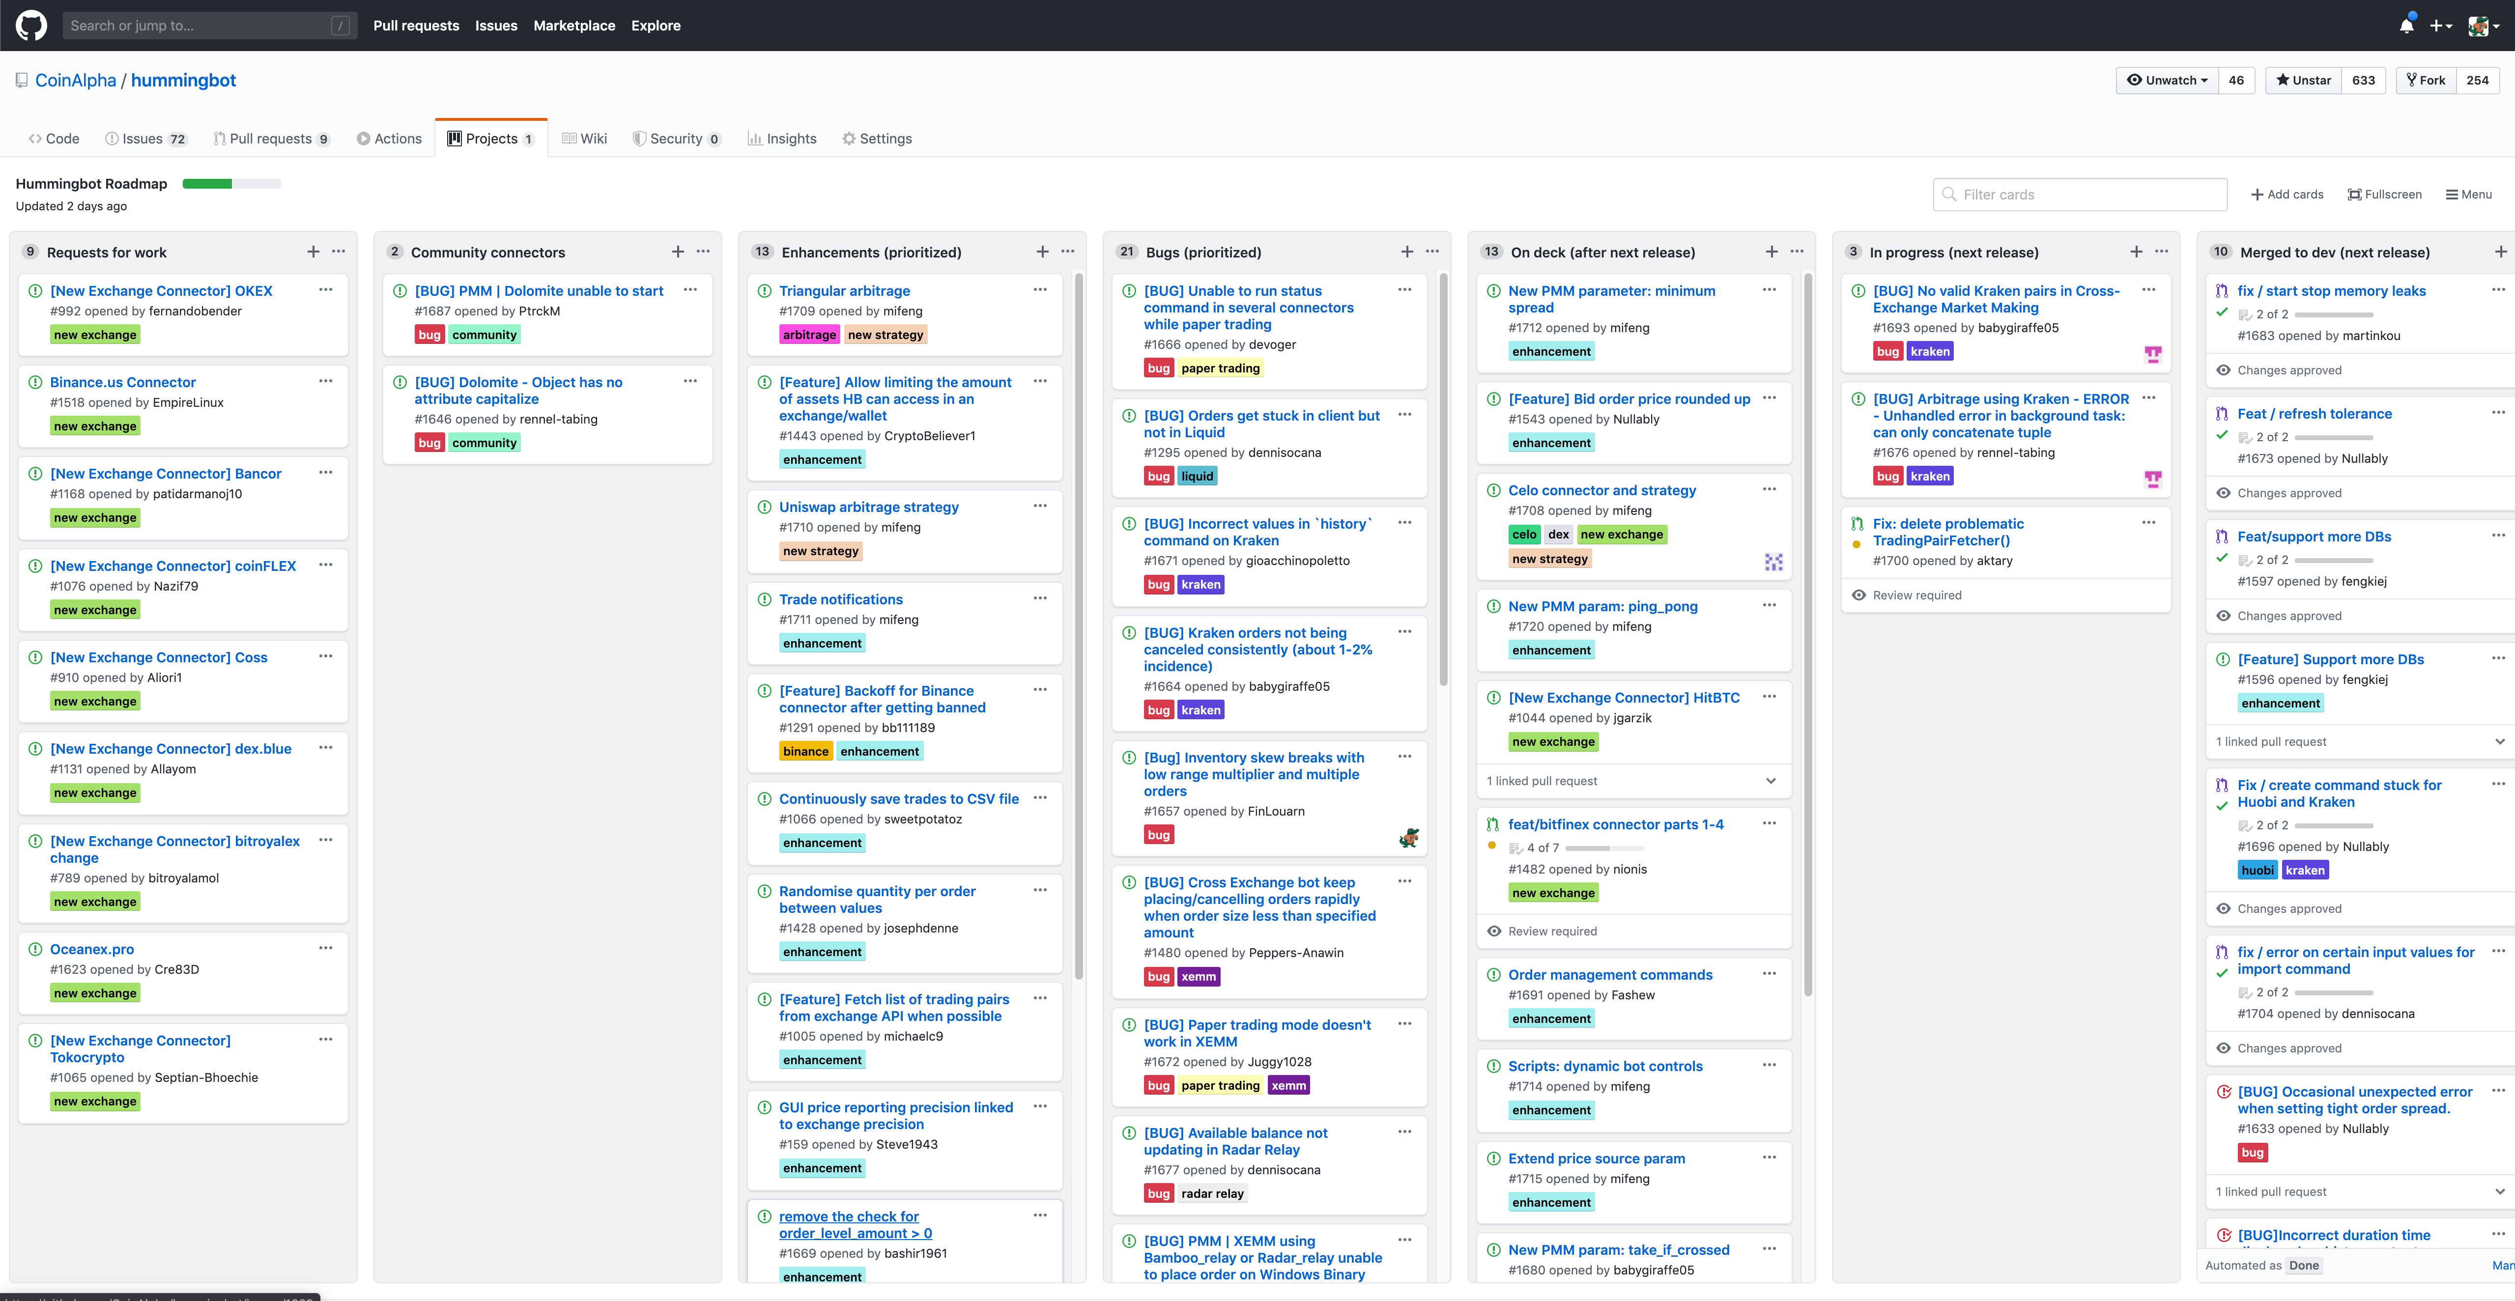2515x1301 pixels.
Task: Open the project Menu
Action: [x=2469, y=194]
